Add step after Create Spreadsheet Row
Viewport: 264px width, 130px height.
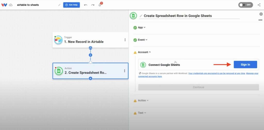click(x=90, y=79)
